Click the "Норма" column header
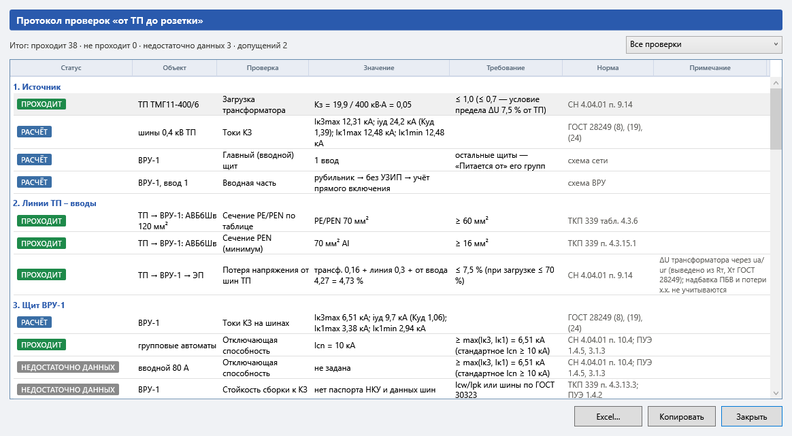Viewport: 792px width, 436px height. click(608, 68)
